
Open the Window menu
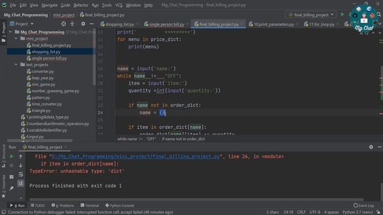(133, 5)
